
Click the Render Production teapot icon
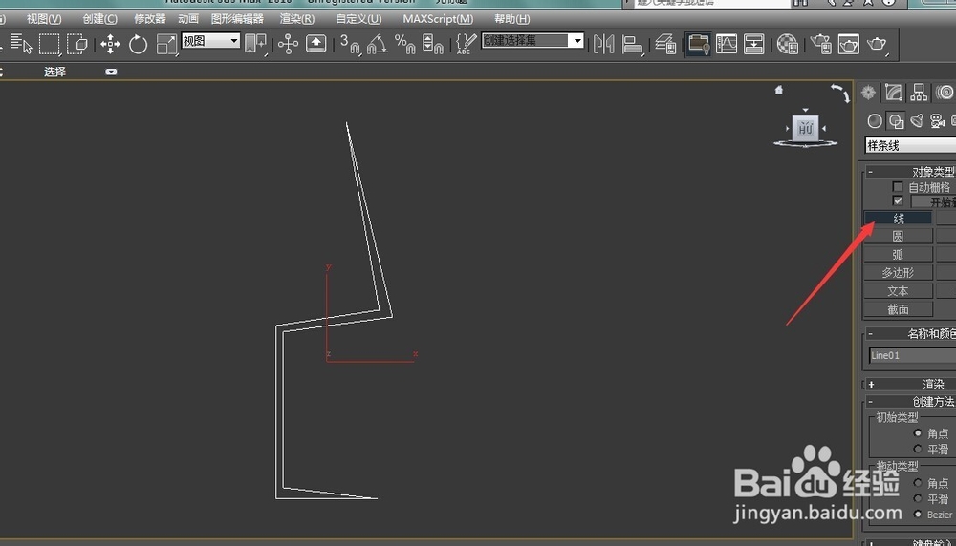877,44
